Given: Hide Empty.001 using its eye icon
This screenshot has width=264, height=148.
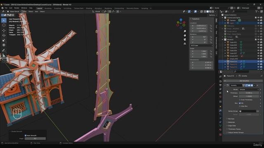Looking at the screenshot, I should 258,56.
